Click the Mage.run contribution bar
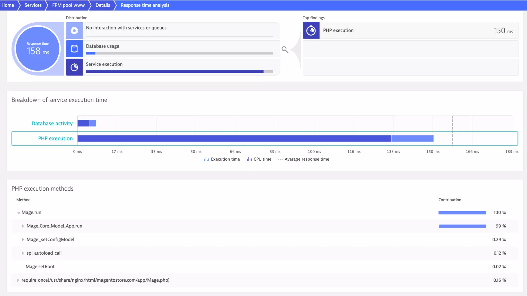Viewport: 527px width, 296px height. click(462, 212)
